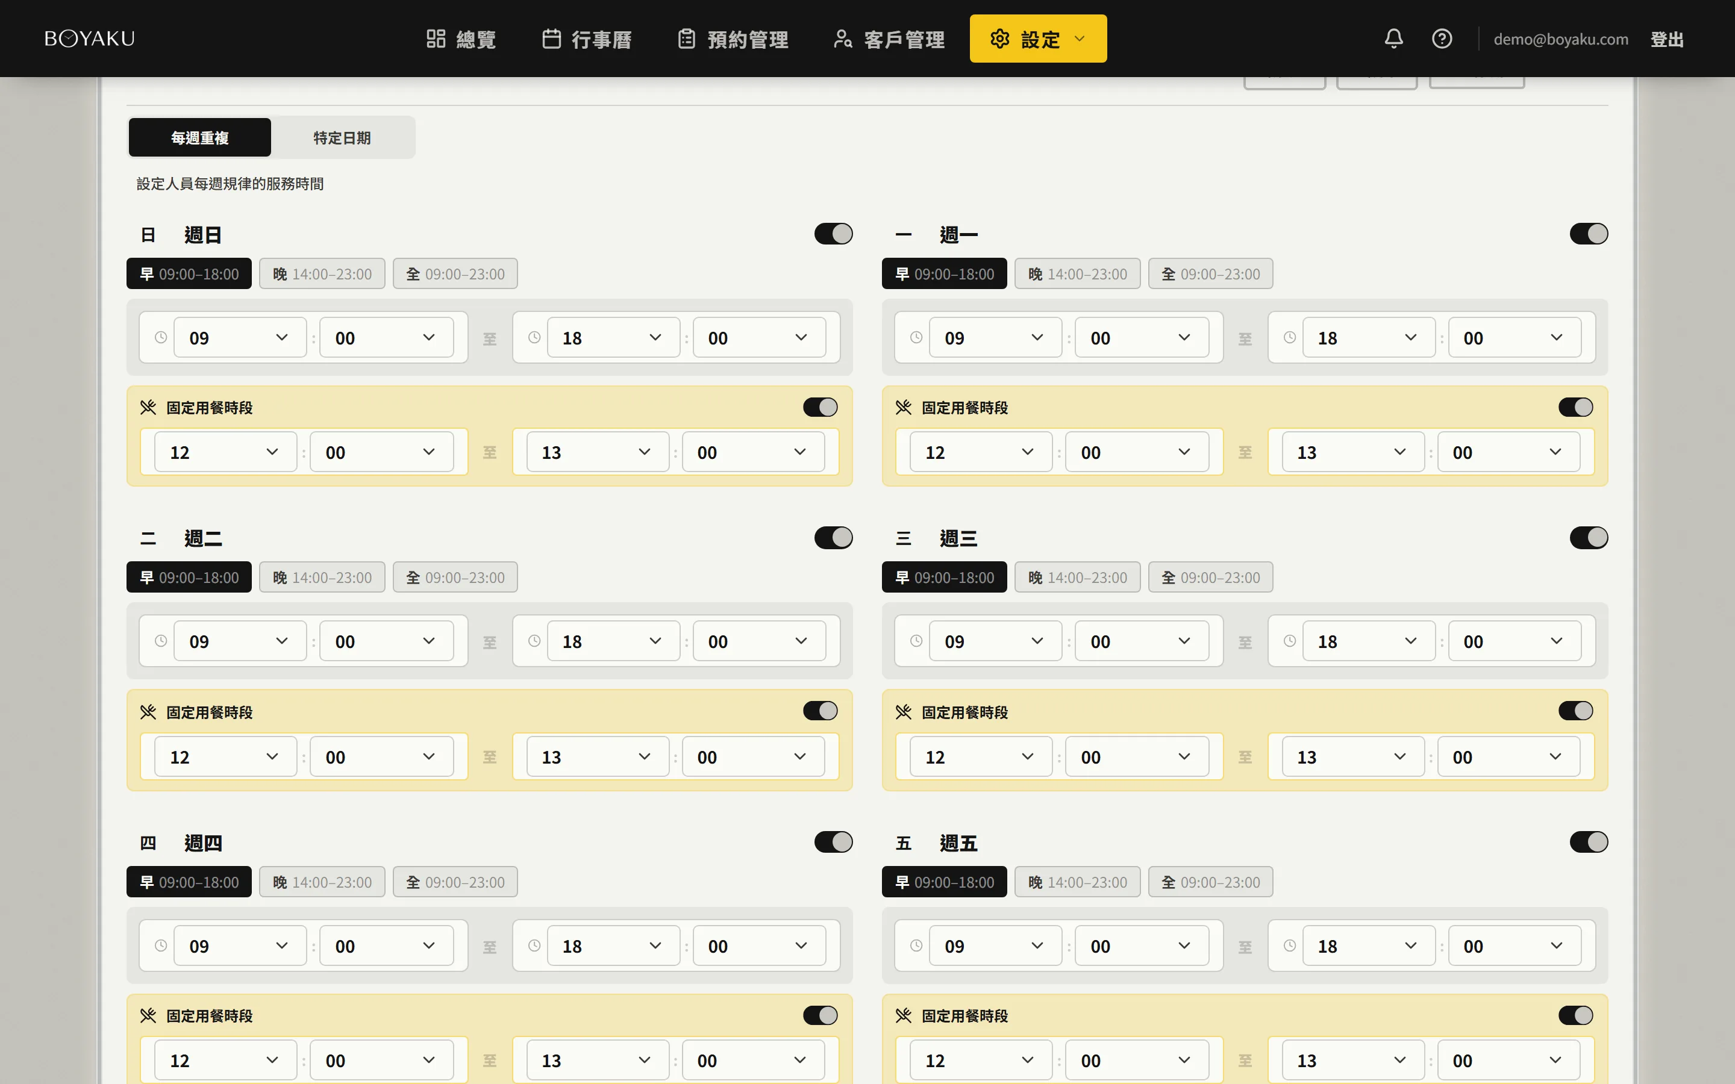The image size is (1735, 1084).
Task: Click 週四 start time clock icon
Action: click(161, 945)
